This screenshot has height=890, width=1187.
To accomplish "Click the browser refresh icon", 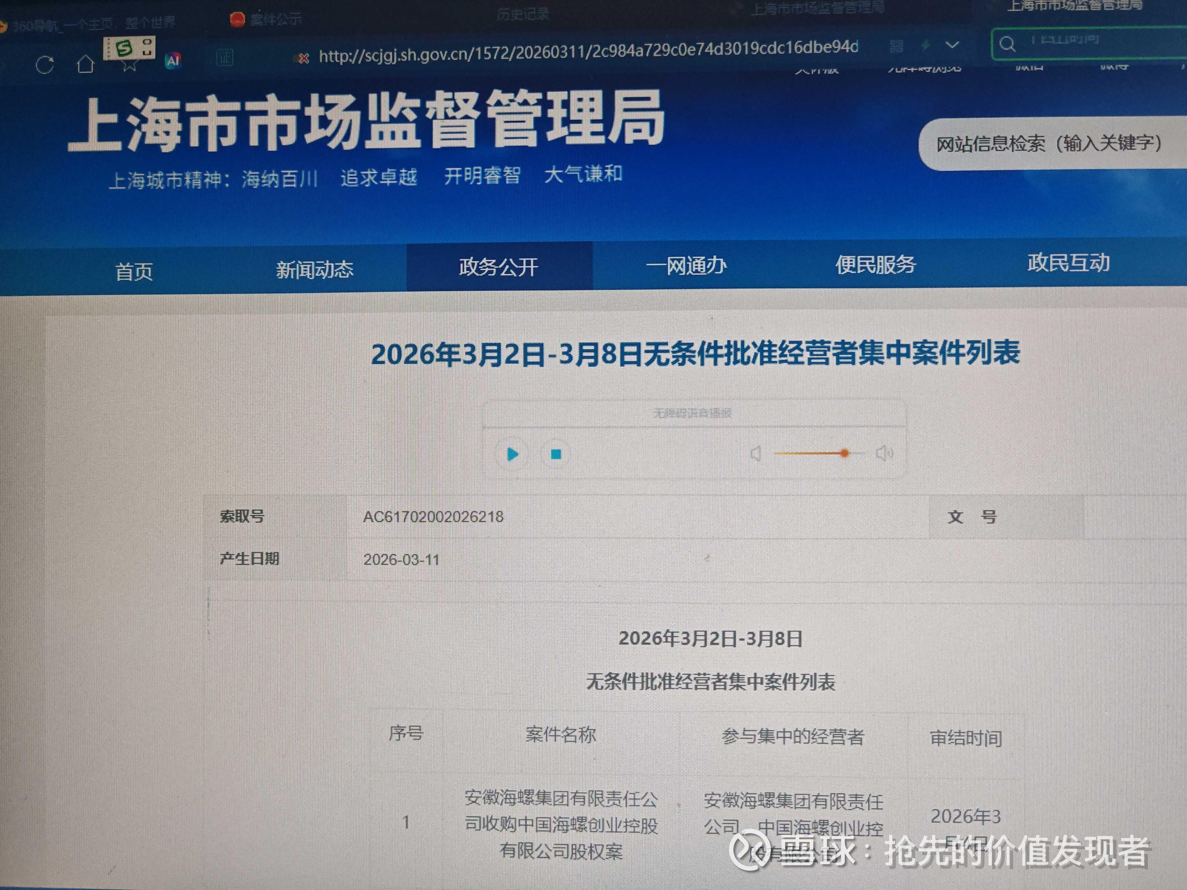I will click(45, 65).
